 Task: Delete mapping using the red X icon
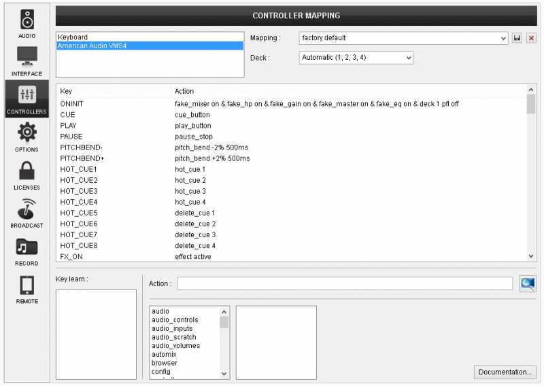pyautogui.click(x=531, y=38)
